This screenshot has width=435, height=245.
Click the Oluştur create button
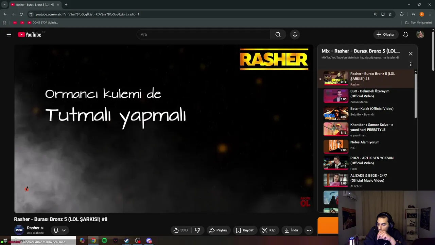click(x=385, y=34)
